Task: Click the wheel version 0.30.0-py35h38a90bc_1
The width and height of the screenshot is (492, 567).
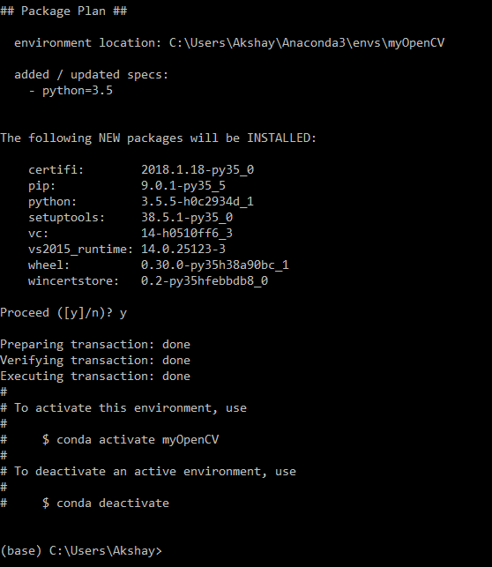Action: (x=215, y=265)
